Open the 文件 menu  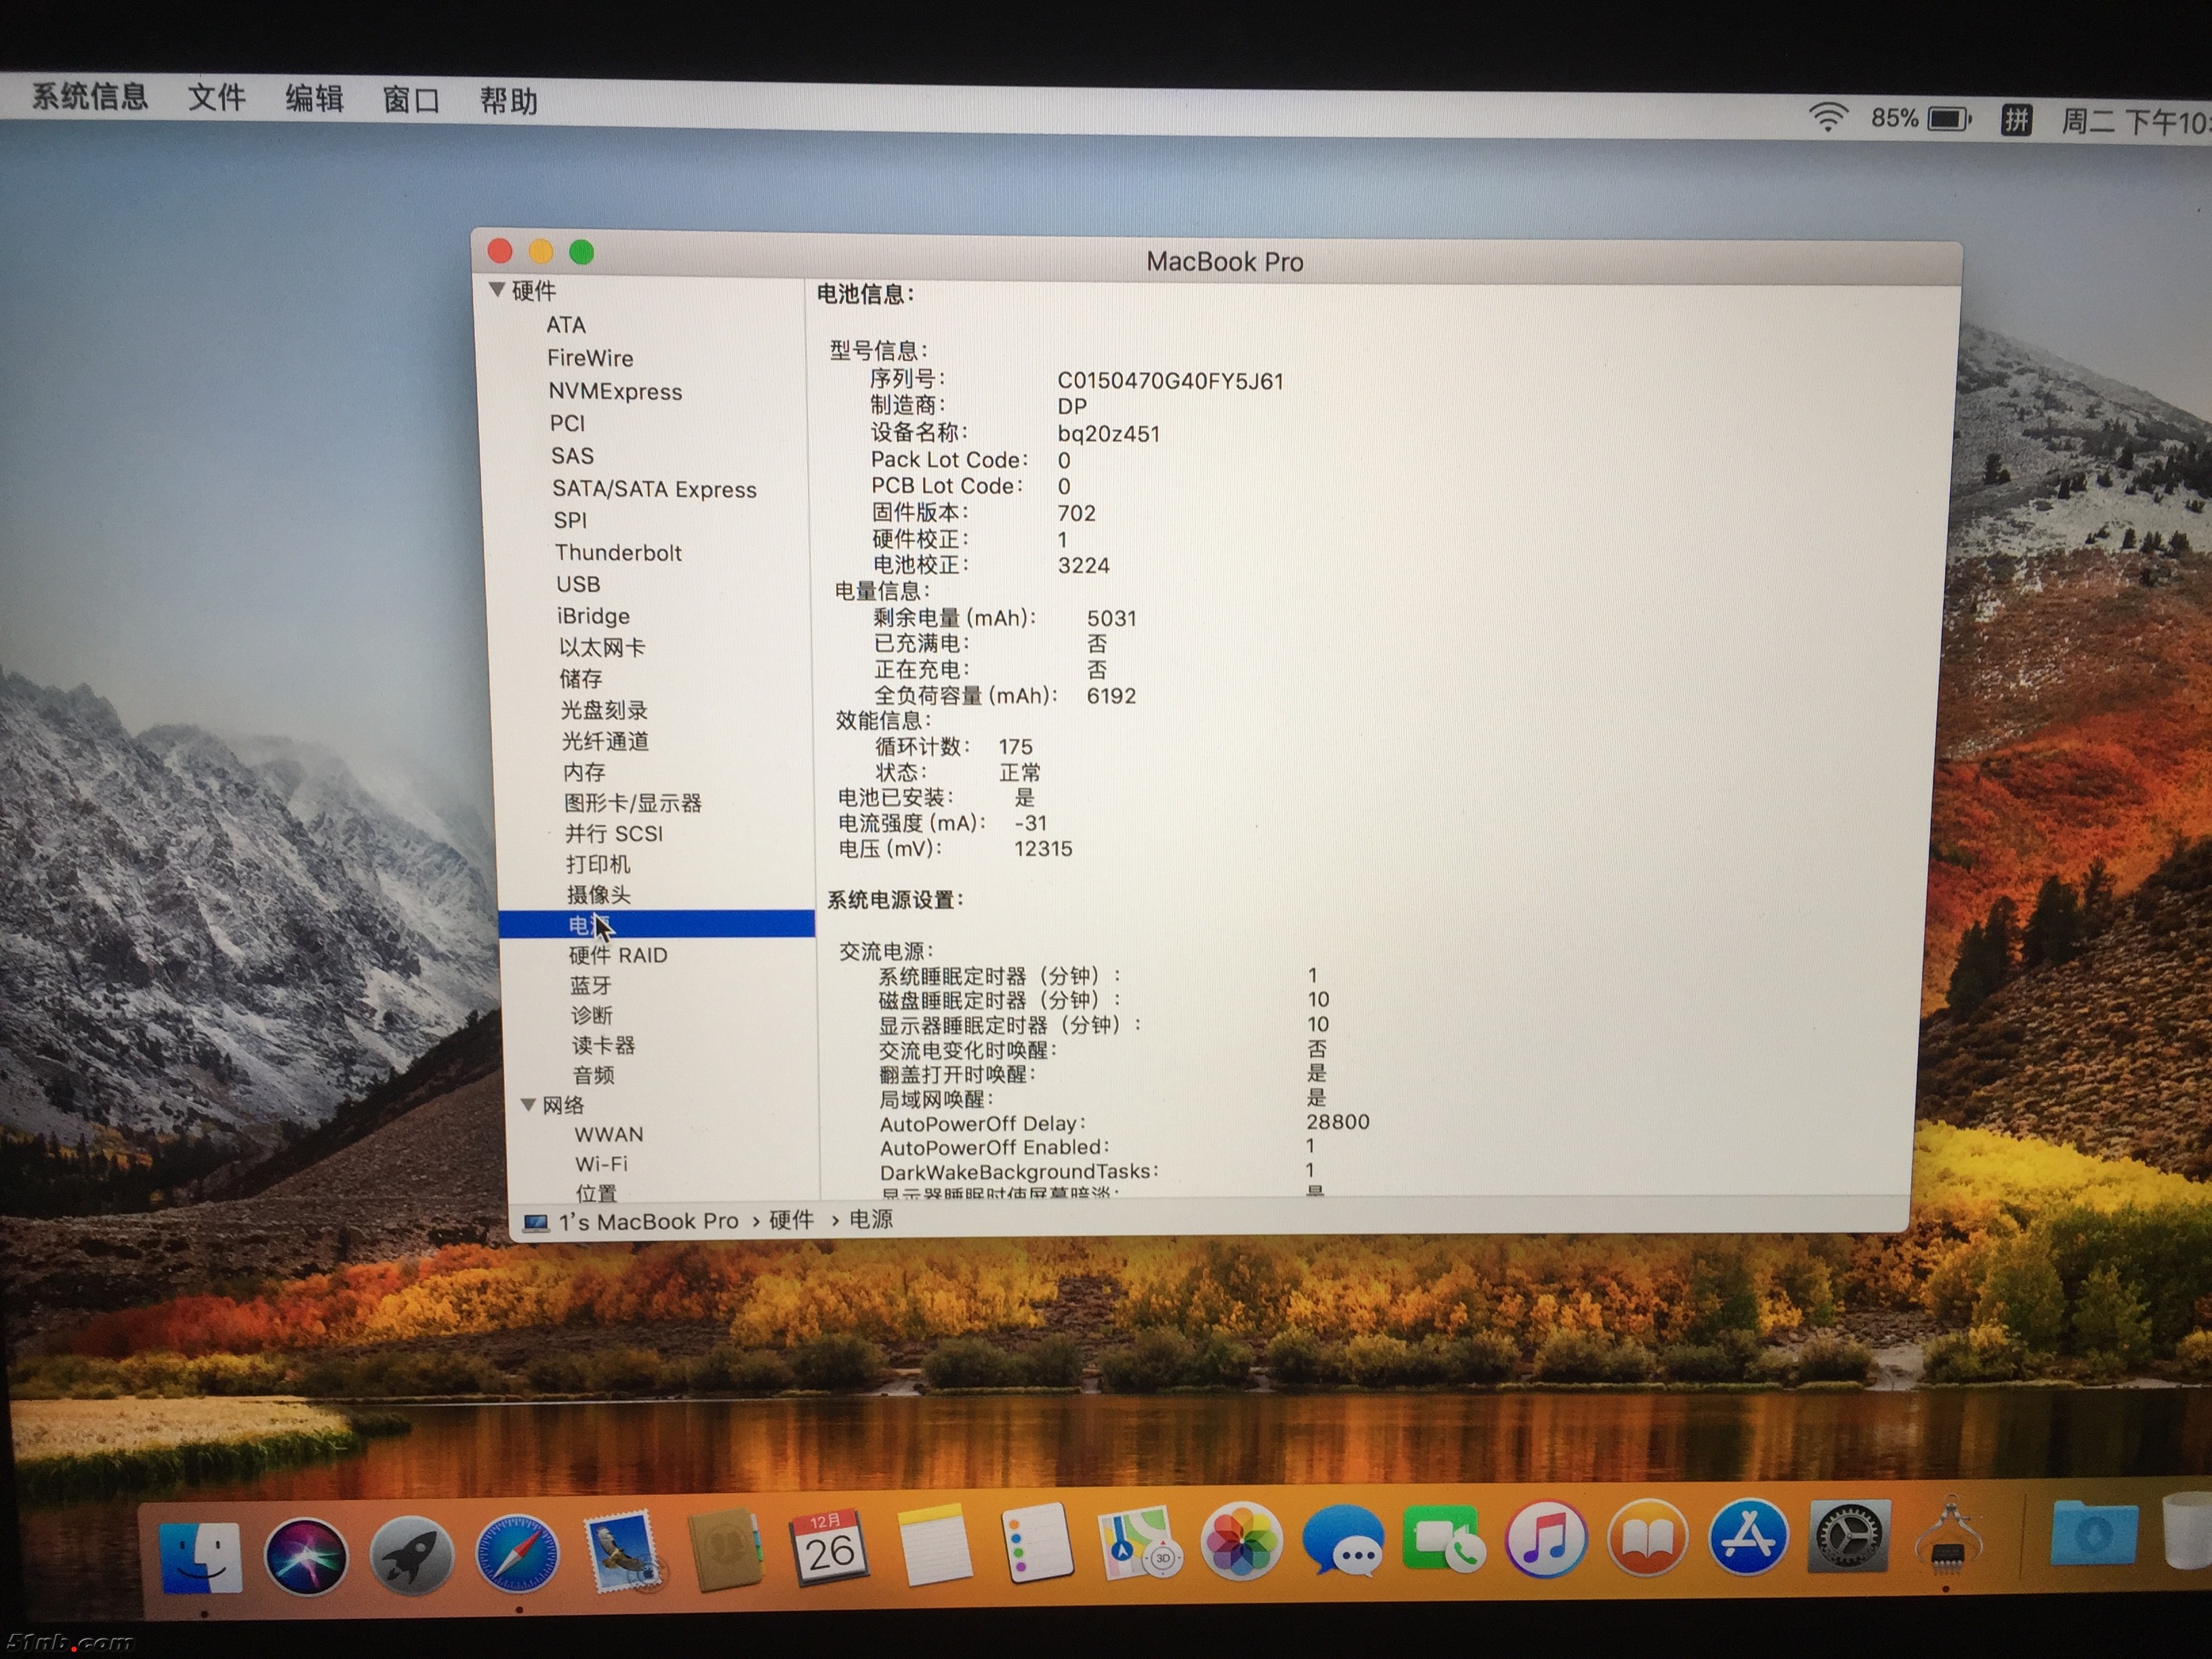pyautogui.click(x=217, y=98)
